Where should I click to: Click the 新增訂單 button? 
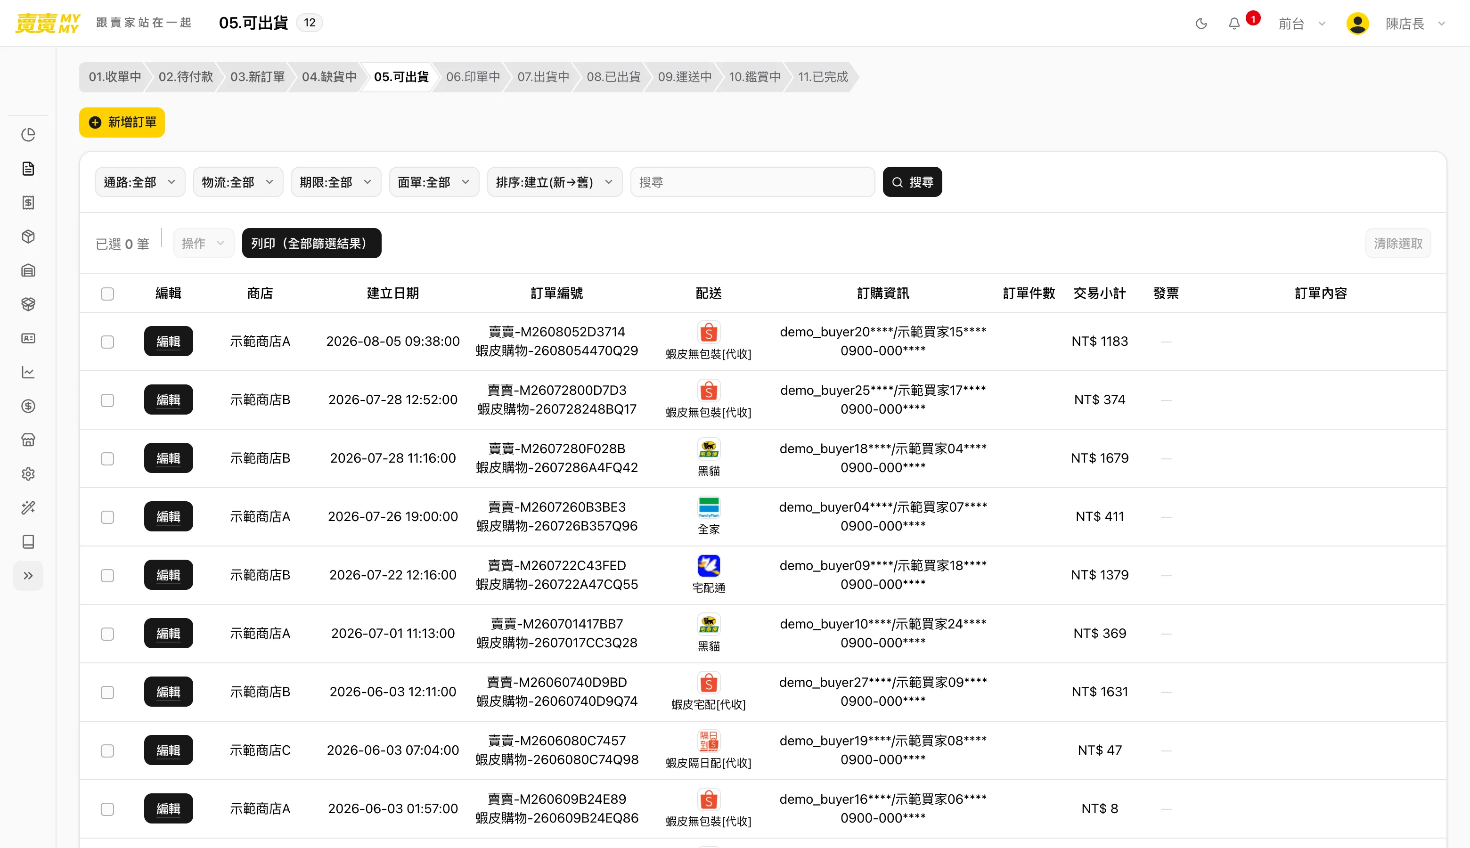coord(122,122)
